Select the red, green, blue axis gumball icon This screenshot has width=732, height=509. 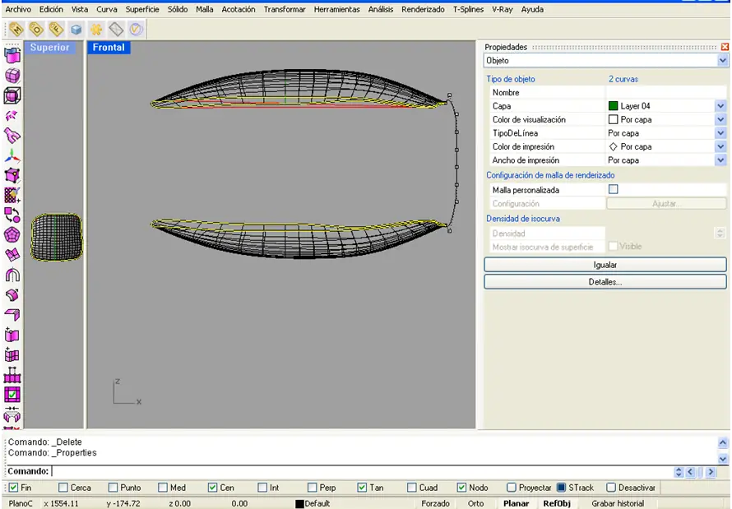tap(12, 156)
